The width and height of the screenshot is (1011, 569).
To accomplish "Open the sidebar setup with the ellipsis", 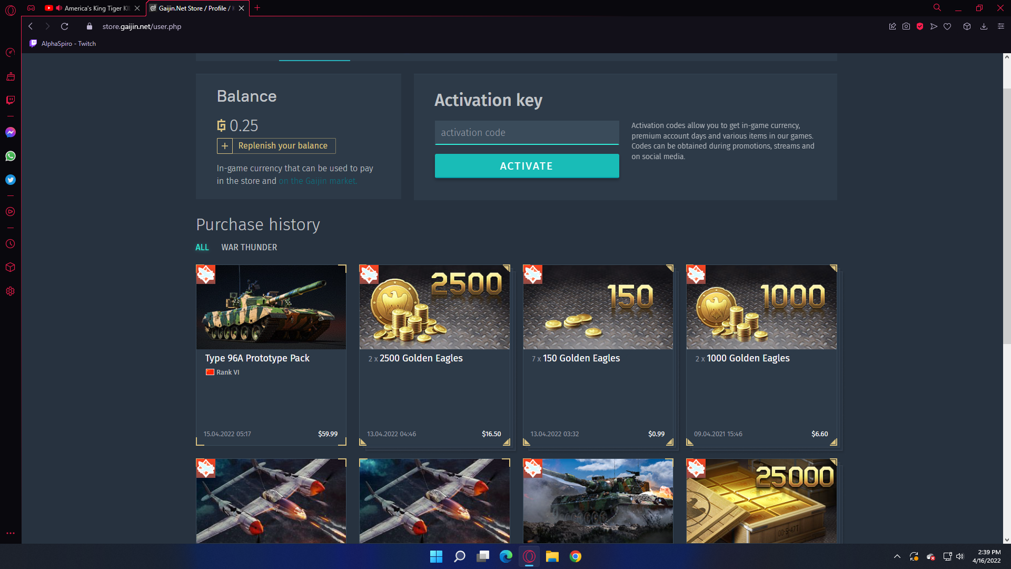I will pos(11,533).
